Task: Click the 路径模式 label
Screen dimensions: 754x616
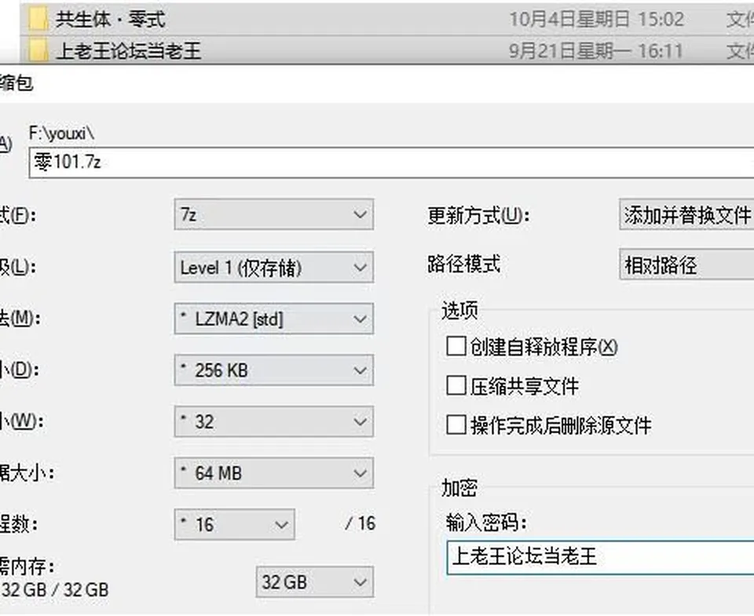Action: pyautogui.click(x=464, y=264)
